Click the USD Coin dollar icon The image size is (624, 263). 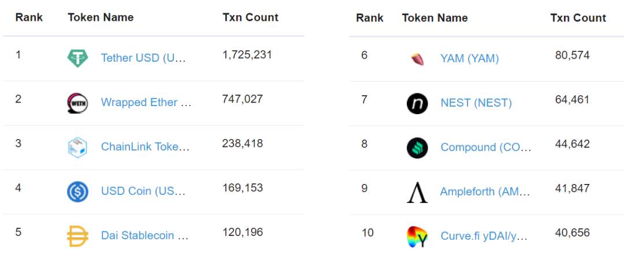coord(77,191)
